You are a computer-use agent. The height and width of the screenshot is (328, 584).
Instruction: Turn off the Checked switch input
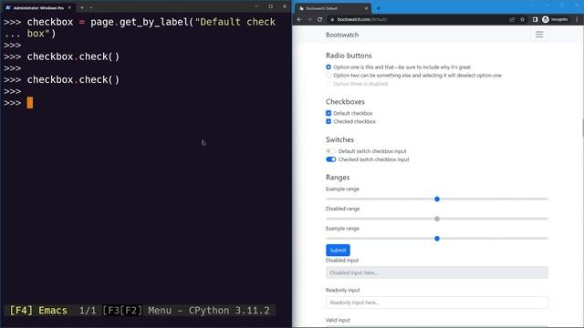pos(330,159)
